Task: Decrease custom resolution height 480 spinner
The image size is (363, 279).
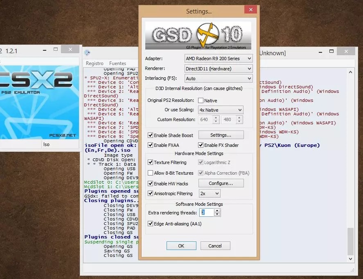Action: coord(239,122)
